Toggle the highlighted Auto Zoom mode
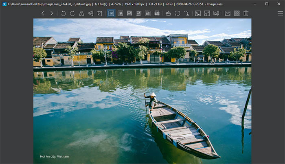285x164 pixels. (111, 13)
